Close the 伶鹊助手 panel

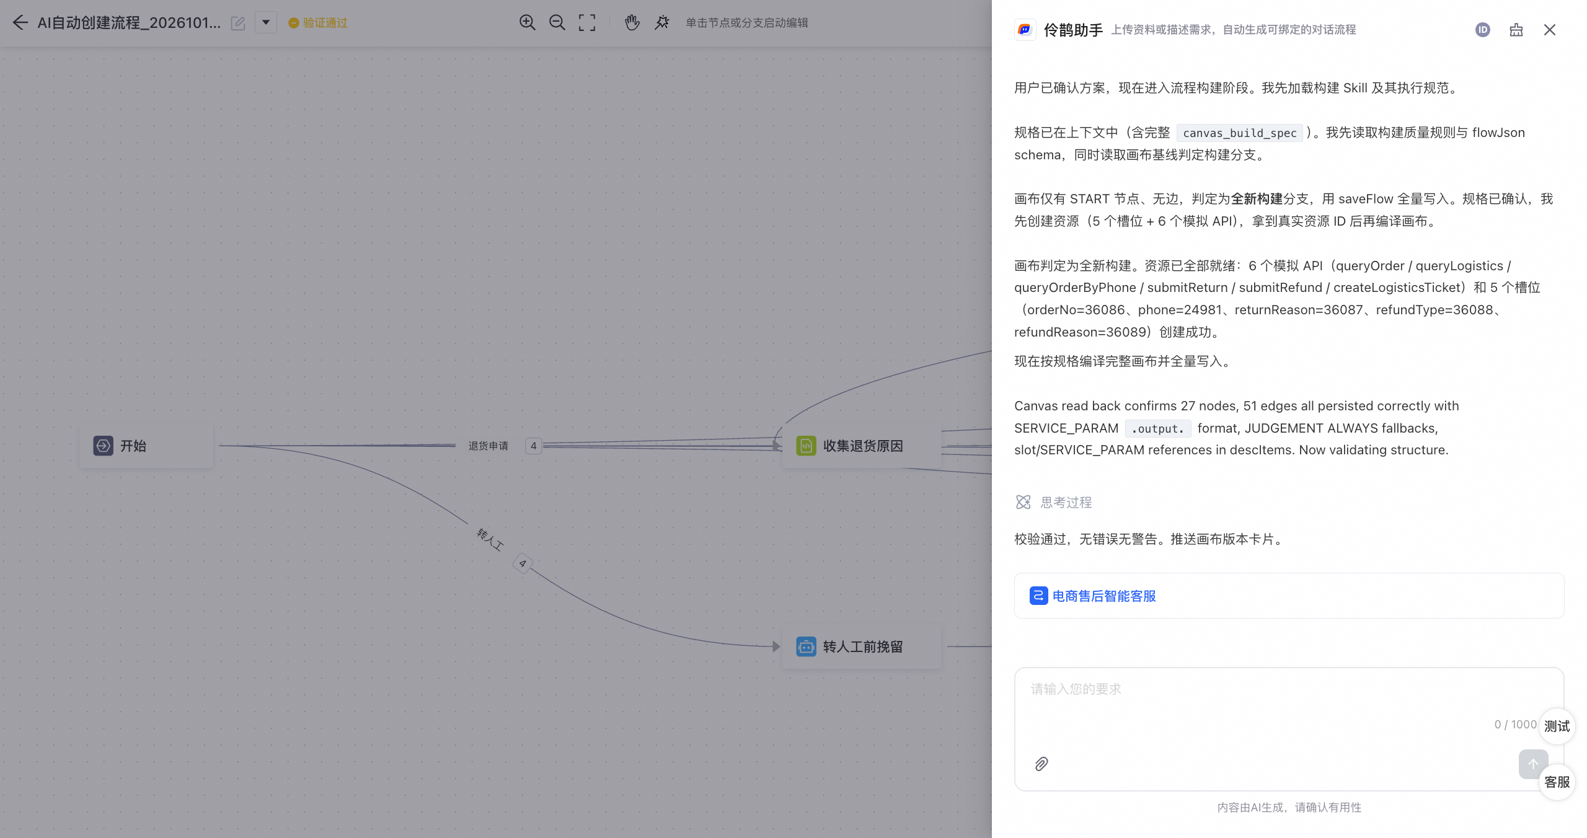(1550, 30)
